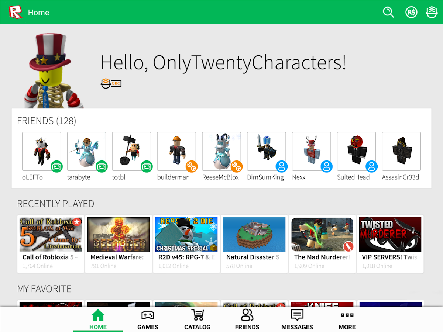Click the '1,764 Online' player count
The height and width of the screenshot is (332, 443).
38,266
